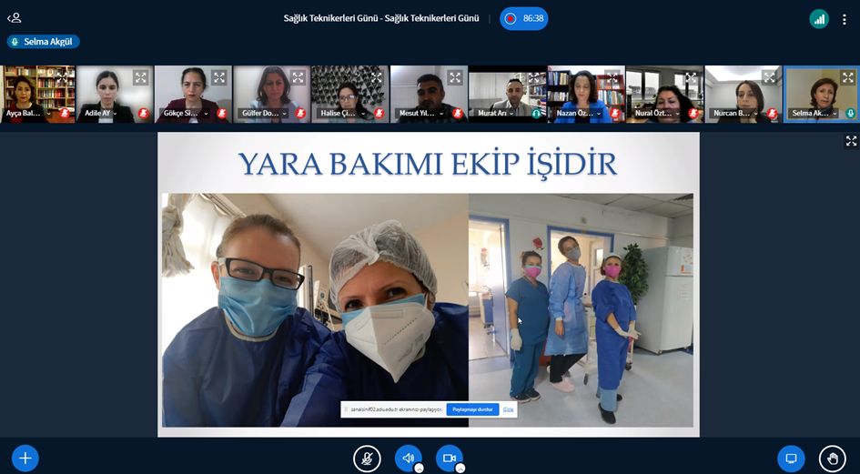This screenshot has height=474, width=860.
Task: Click the speaker audio button
Action: [x=407, y=459]
